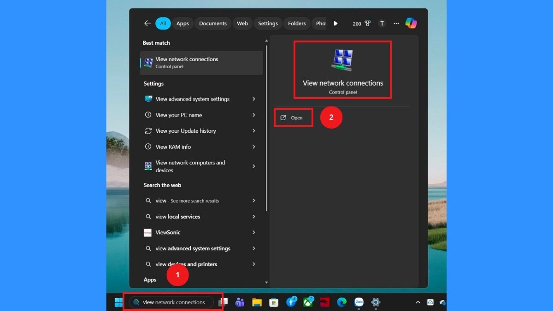Expand View your PC name result
The height and width of the screenshot is (311, 553).
(254, 115)
